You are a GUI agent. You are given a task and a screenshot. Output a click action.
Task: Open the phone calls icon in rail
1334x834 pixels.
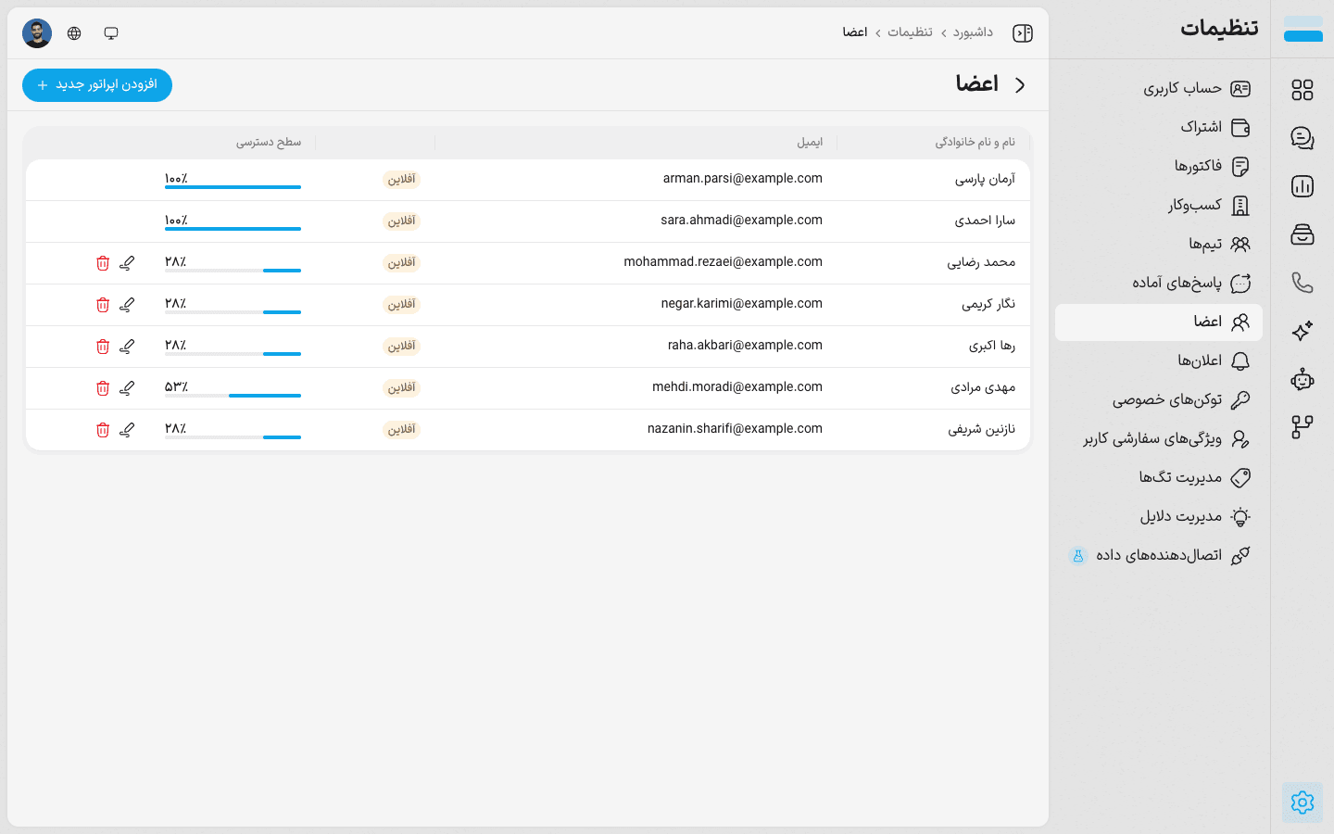(1303, 283)
